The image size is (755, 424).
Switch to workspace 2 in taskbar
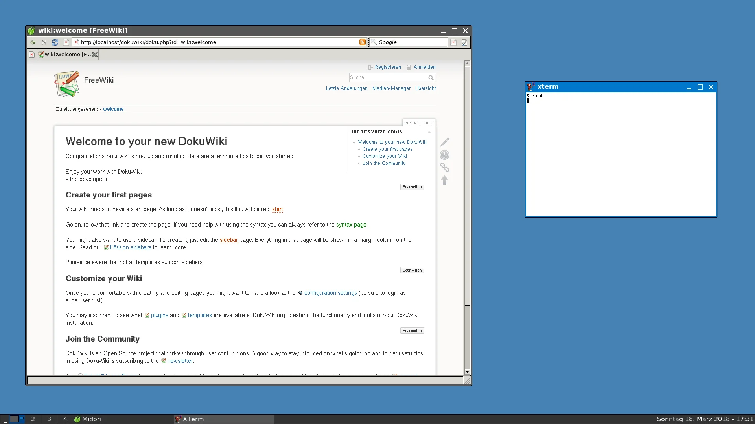tap(33, 419)
